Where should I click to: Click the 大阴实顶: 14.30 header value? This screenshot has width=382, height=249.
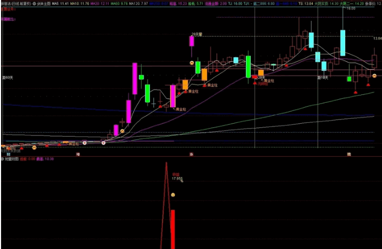click(x=327, y=4)
